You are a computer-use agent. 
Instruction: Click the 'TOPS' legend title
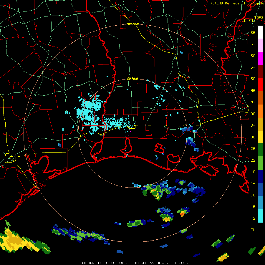[259, 17]
